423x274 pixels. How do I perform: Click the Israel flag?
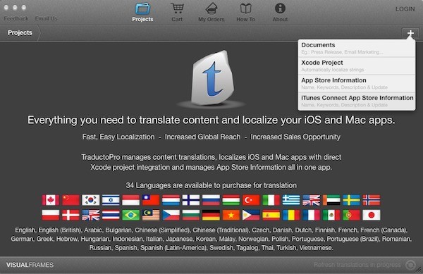click(x=111, y=200)
